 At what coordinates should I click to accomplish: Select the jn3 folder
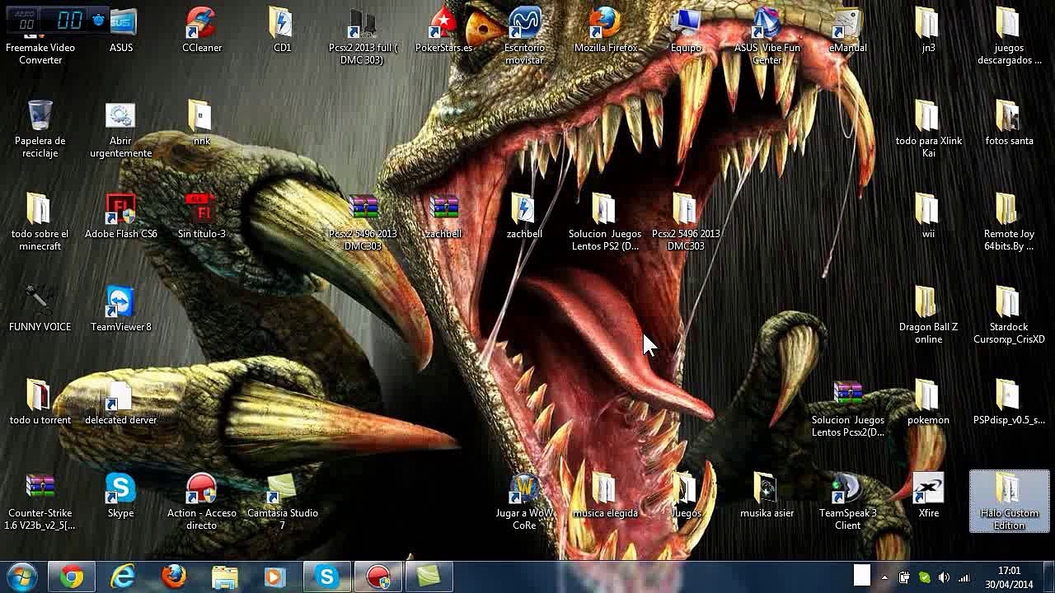[x=928, y=30]
